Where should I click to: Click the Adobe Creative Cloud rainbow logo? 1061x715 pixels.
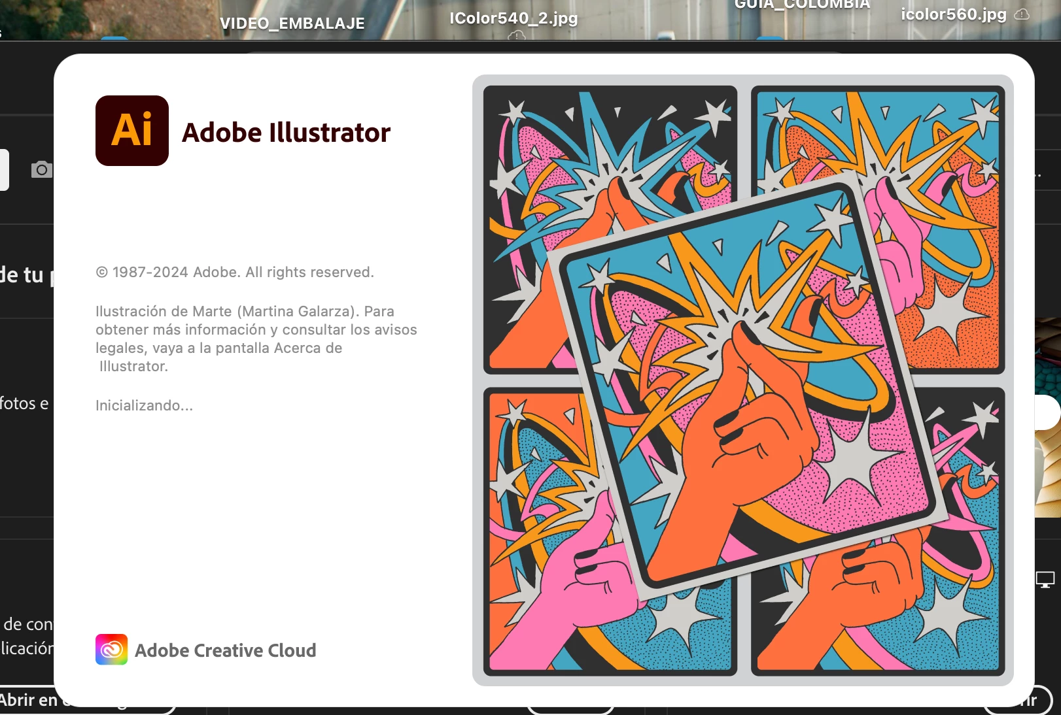pos(111,650)
